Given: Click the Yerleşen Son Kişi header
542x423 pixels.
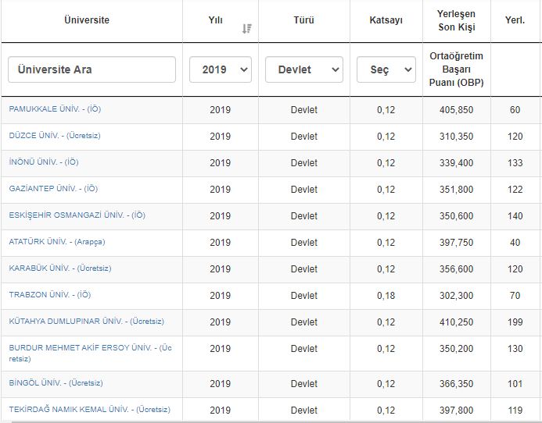Looking at the screenshot, I should pyautogui.click(x=456, y=20).
